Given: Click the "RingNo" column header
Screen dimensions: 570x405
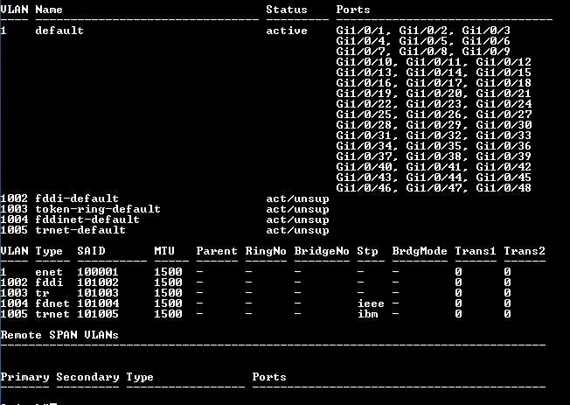Looking at the screenshot, I should coord(266,251).
